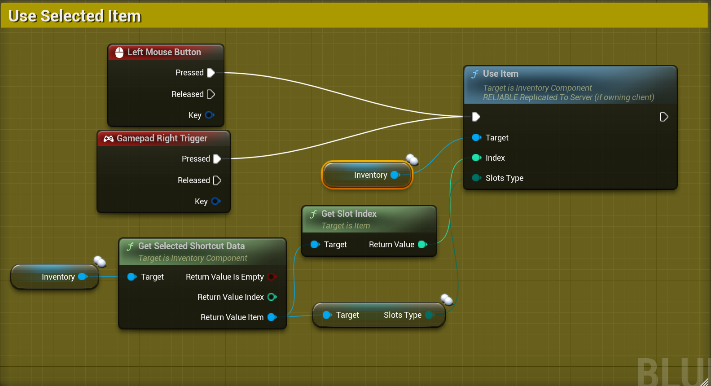
Task: Click the mouse icon on Left Mouse Button node
Action: (119, 53)
